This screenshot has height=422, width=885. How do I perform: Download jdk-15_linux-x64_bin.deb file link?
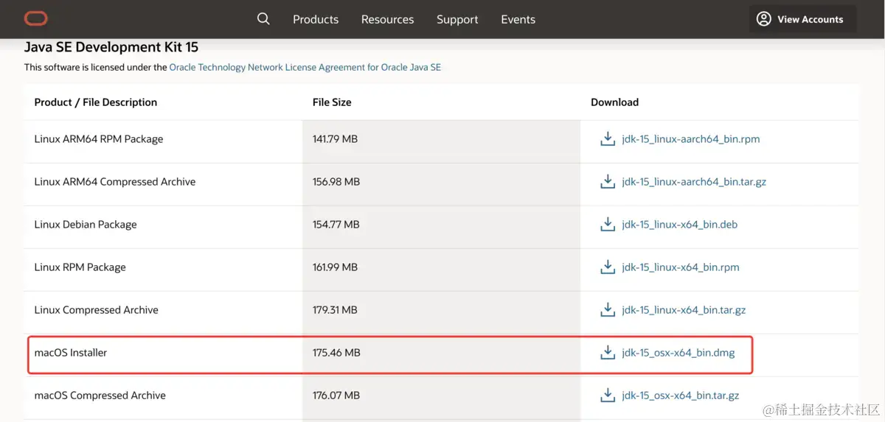(679, 225)
